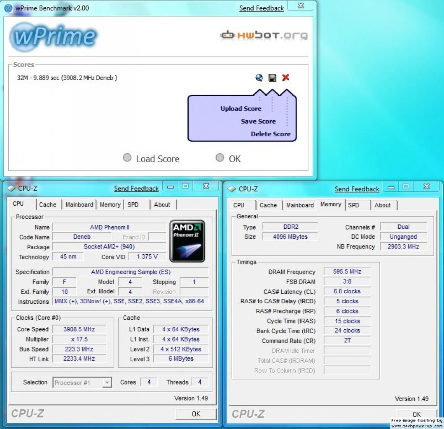Click the 45 nm Technology value
This screenshot has width=444, height=429.
pyautogui.click(x=68, y=257)
